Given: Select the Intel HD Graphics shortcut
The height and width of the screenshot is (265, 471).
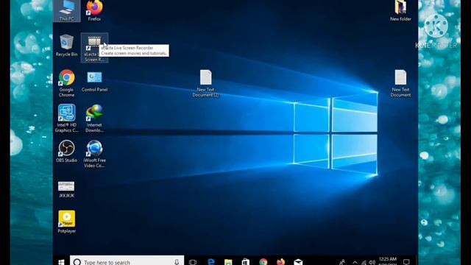Looking at the screenshot, I should [x=67, y=118].
